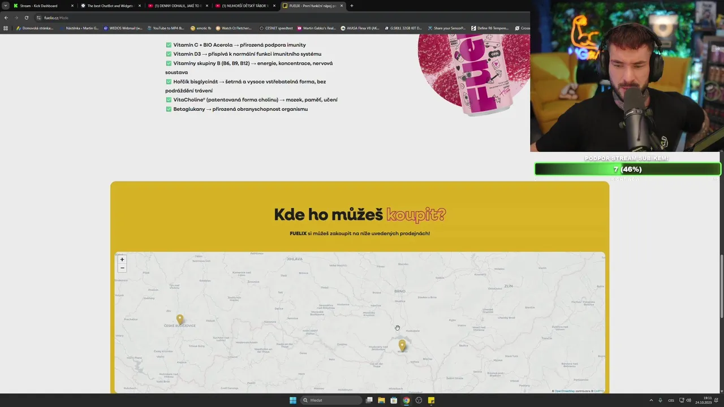Click the 'Vitamín D3' ingredient line
The image size is (724, 407).
coord(243,54)
